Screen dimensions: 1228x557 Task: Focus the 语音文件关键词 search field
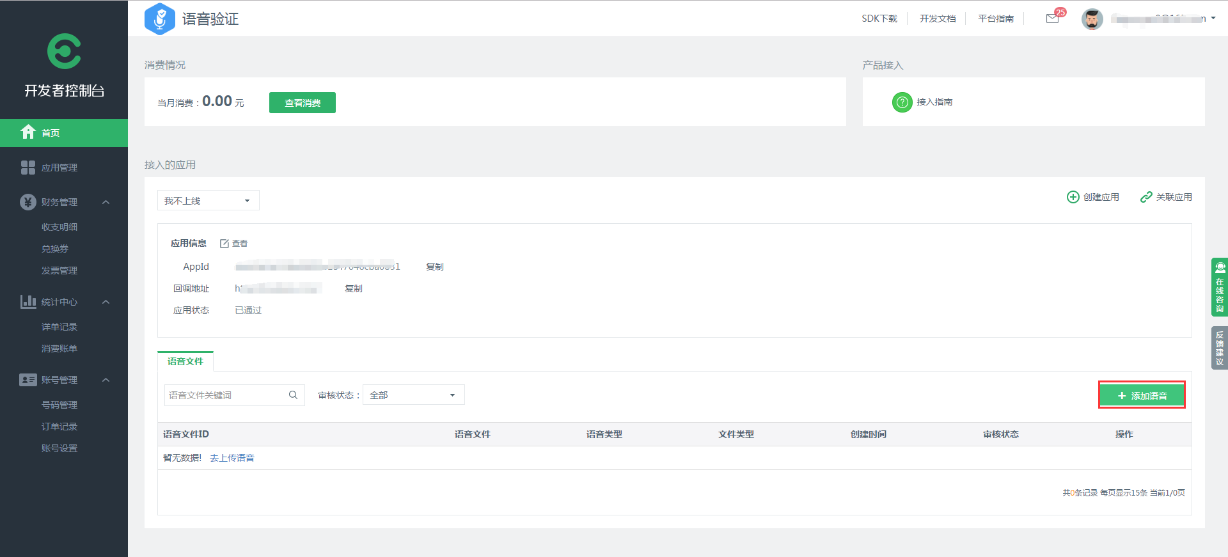click(225, 395)
